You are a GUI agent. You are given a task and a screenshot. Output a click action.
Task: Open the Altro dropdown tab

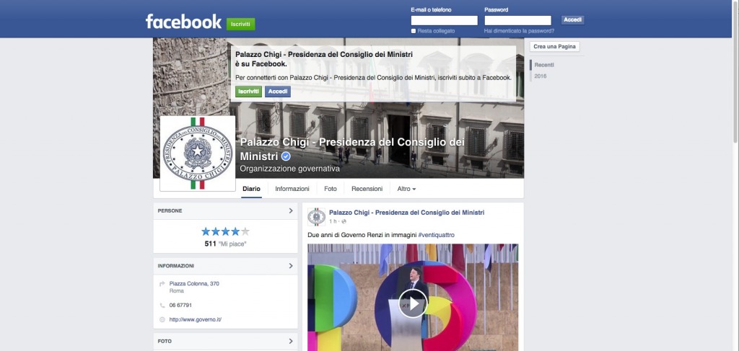tap(406, 189)
